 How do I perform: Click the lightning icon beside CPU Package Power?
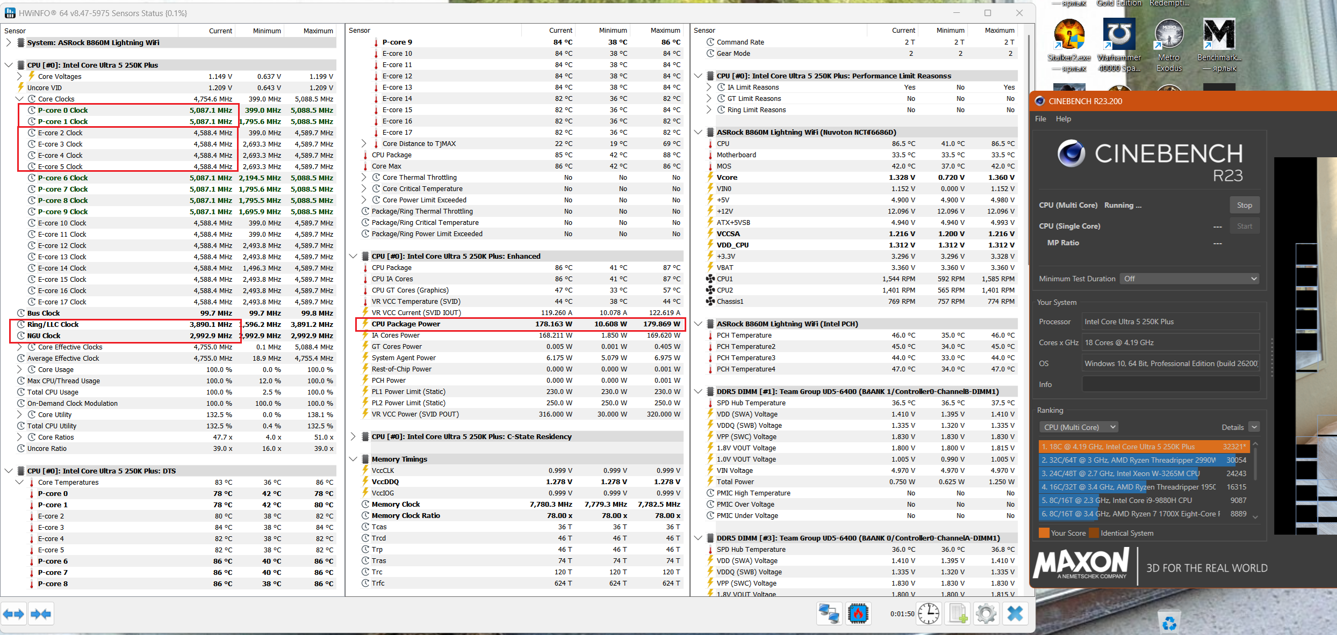coord(365,324)
